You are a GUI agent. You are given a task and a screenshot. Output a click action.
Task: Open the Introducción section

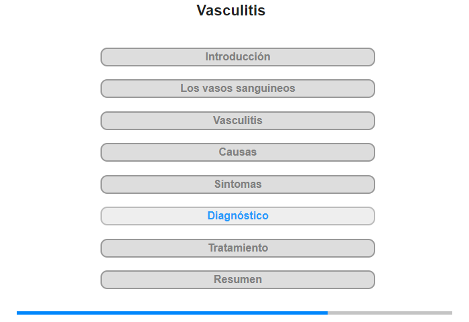[237, 57]
